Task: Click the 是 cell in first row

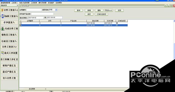Action: point(122,23)
